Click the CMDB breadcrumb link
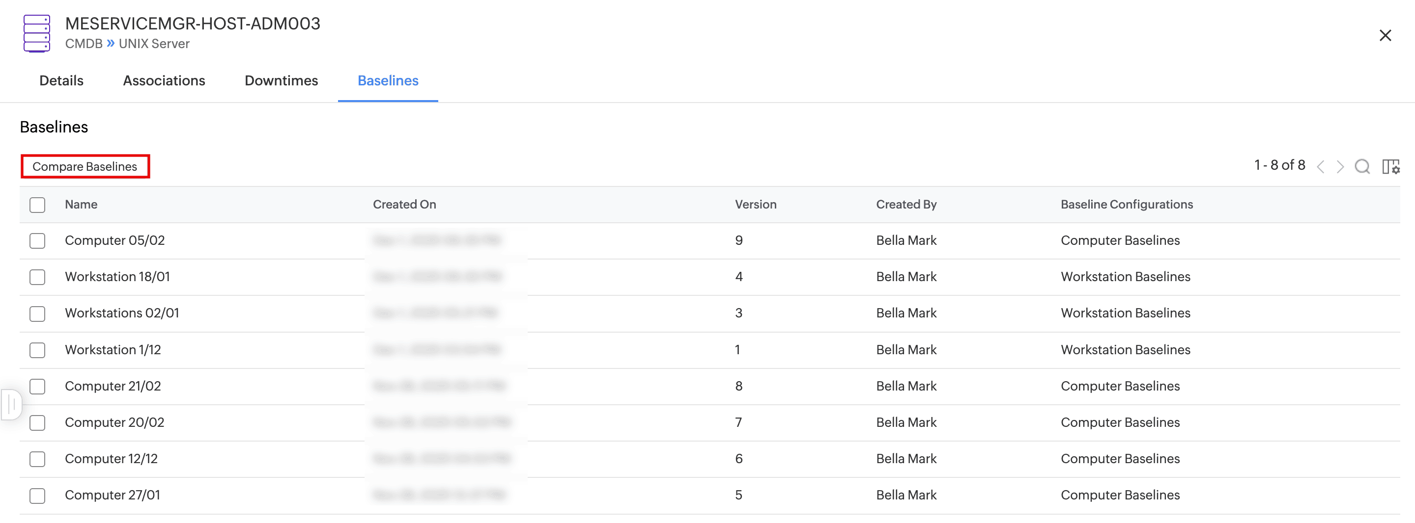This screenshot has height=523, width=1415. pos(84,44)
